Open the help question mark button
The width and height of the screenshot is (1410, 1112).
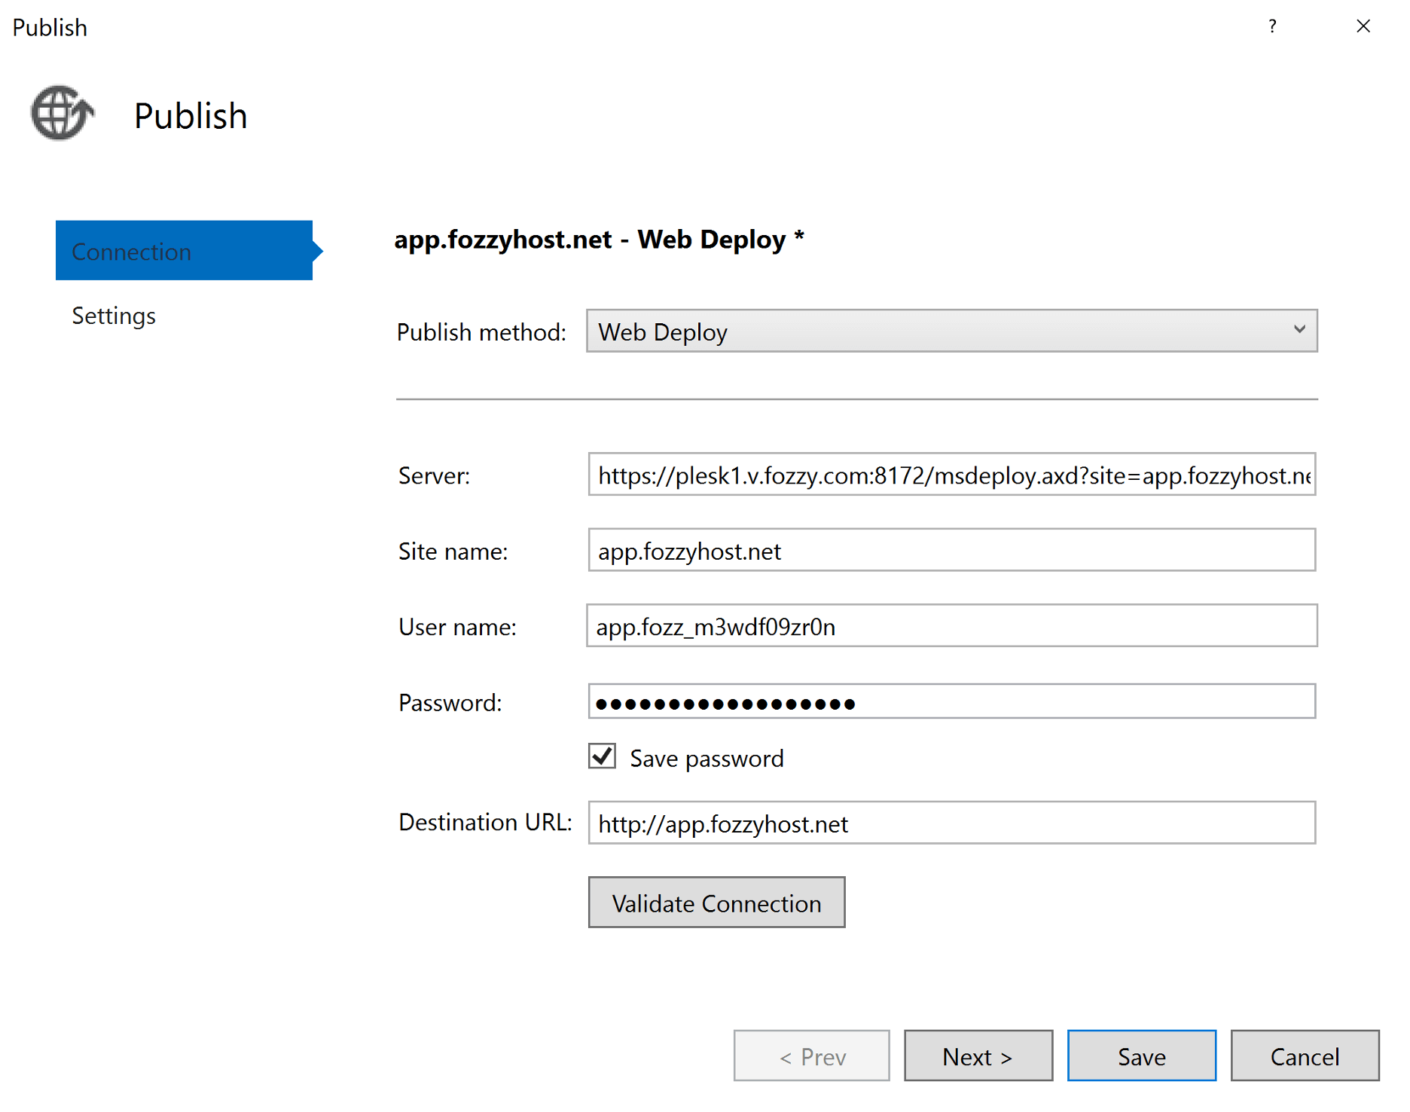tap(1272, 26)
